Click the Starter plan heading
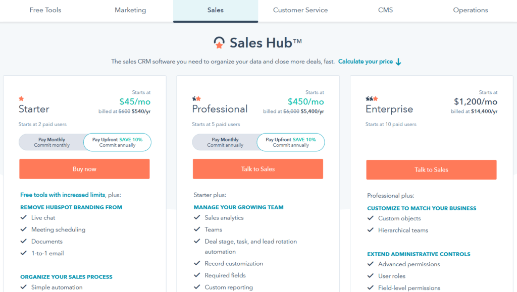Viewport: 517px width, 292px height. [x=34, y=109]
